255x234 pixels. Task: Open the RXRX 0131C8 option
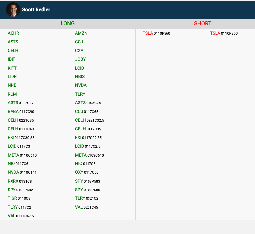[x=20, y=181]
